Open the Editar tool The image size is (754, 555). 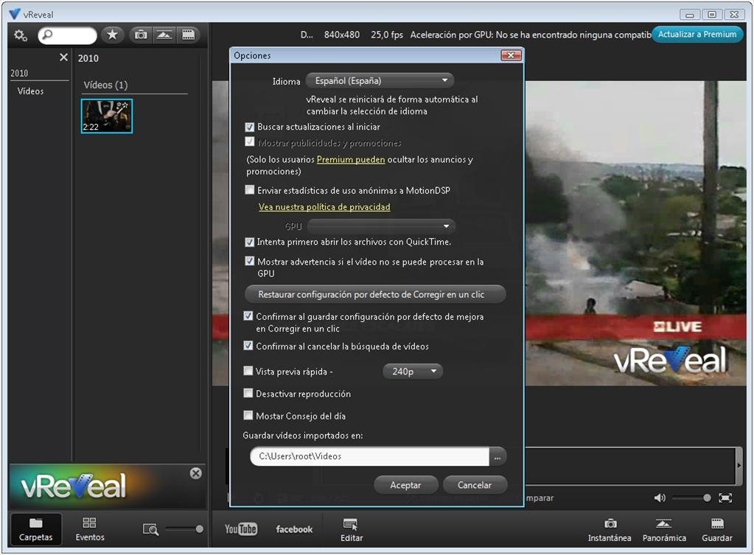pos(352,530)
